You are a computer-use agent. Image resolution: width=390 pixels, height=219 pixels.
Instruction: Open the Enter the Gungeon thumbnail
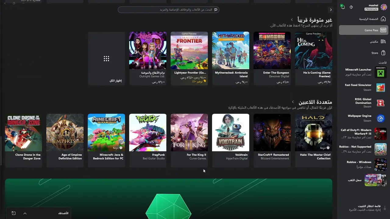point(272,50)
